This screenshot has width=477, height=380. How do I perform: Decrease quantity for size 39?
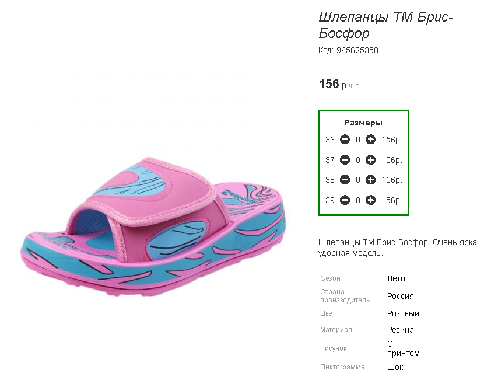pos(345,200)
